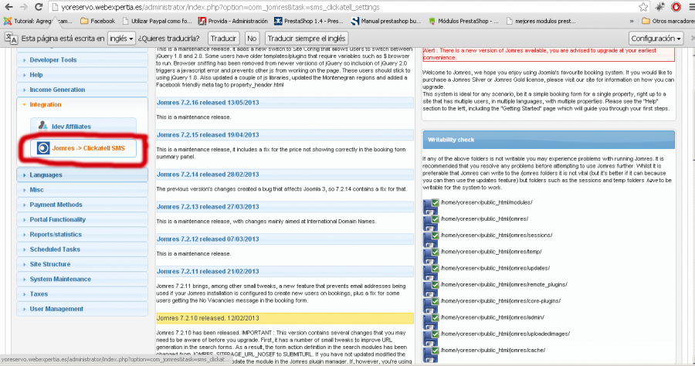Open the Facebook bookmark folder
Image resolution: width=695 pixels, height=366 pixels.
click(97, 21)
